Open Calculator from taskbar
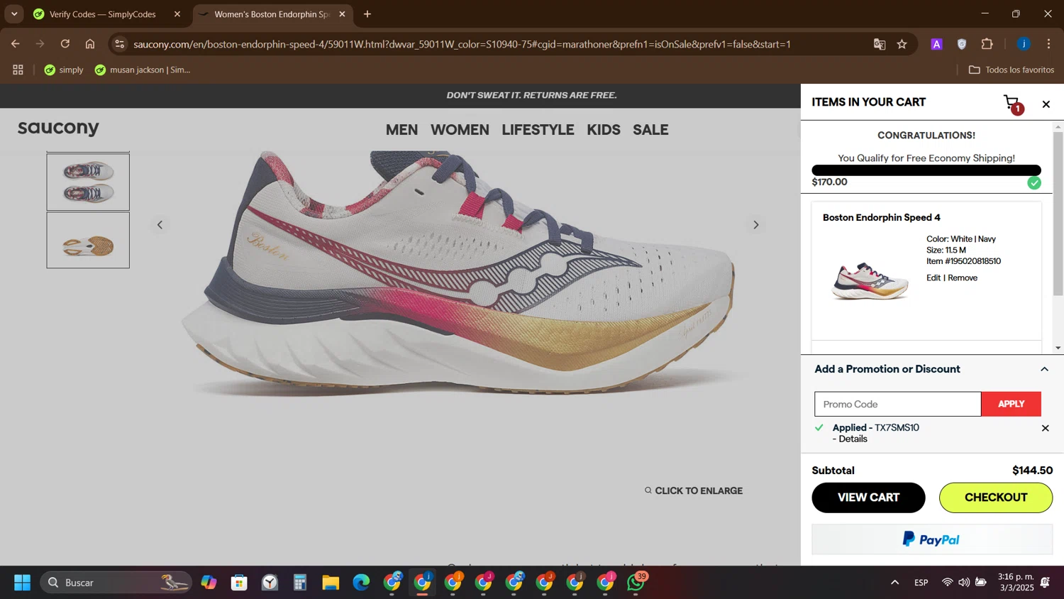Viewport: 1064px width, 599px height. 300,583
